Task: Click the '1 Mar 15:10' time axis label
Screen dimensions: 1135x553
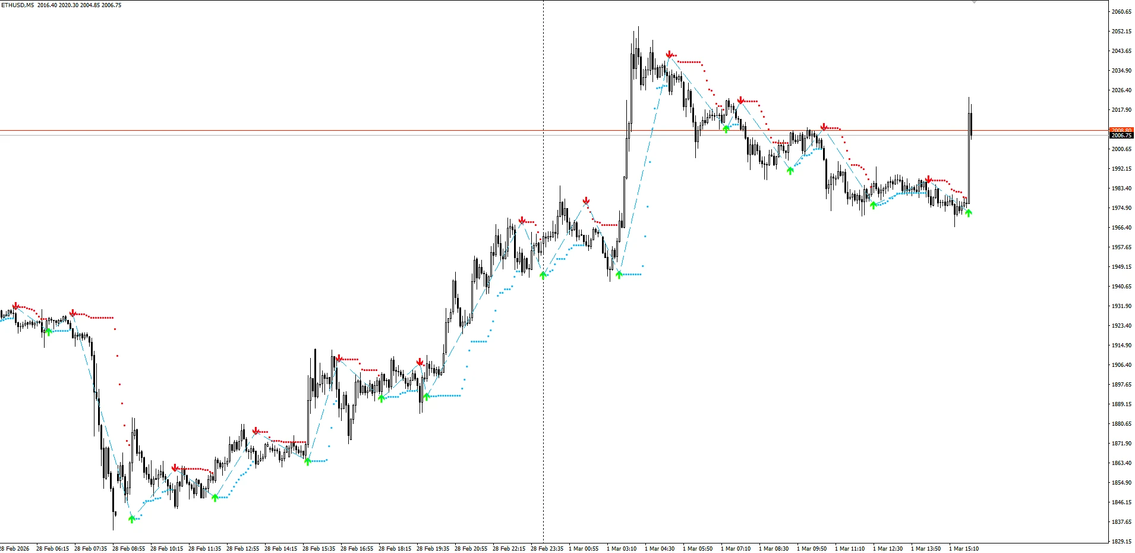Action: point(964,548)
